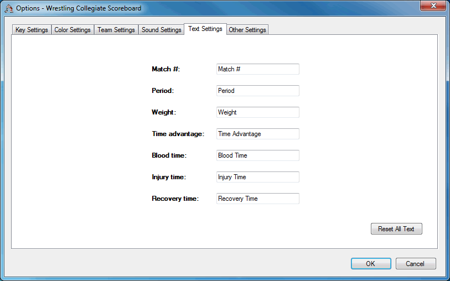Click the Recovery Time text field
Image resolution: width=450 pixels, height=281 pixels.
[257, 199]
